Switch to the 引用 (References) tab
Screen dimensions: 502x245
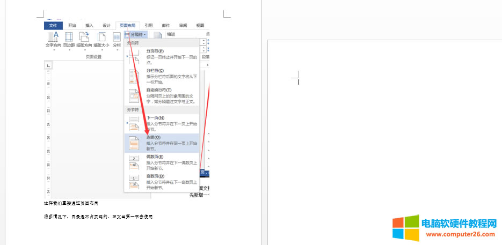(x=148, y=25)
